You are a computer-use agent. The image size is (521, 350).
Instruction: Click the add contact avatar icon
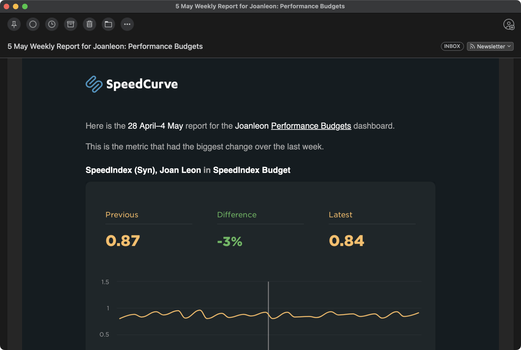(509, 25)
